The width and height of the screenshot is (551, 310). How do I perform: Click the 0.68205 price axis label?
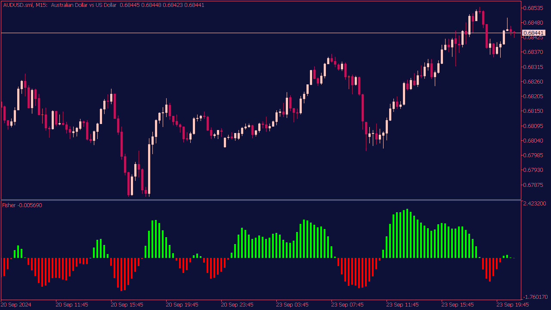[533, 96]
